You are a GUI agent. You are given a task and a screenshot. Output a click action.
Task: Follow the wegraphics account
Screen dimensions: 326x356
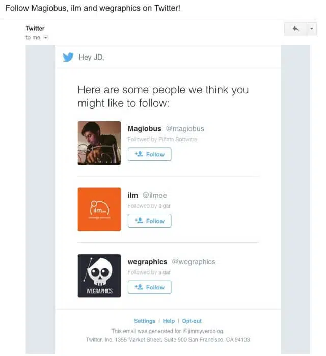pos(149,287)
